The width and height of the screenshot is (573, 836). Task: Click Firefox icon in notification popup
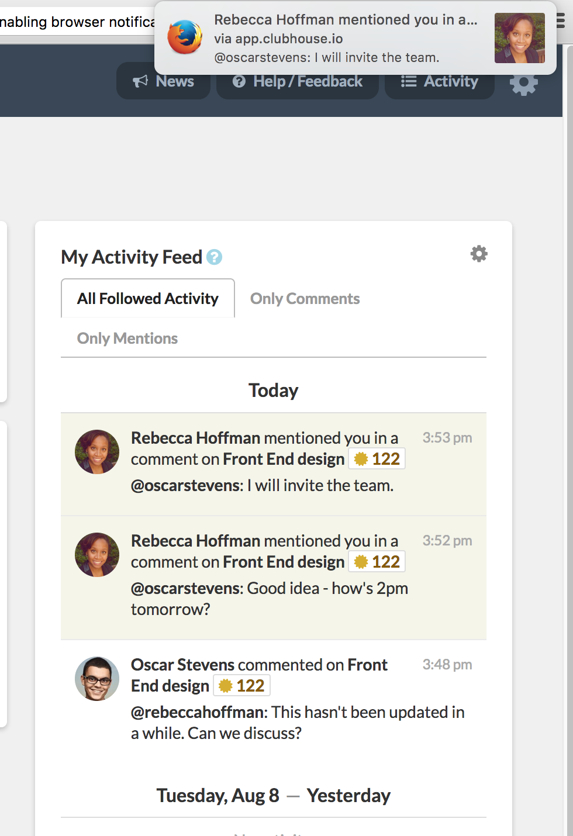(x=185, y=37)
